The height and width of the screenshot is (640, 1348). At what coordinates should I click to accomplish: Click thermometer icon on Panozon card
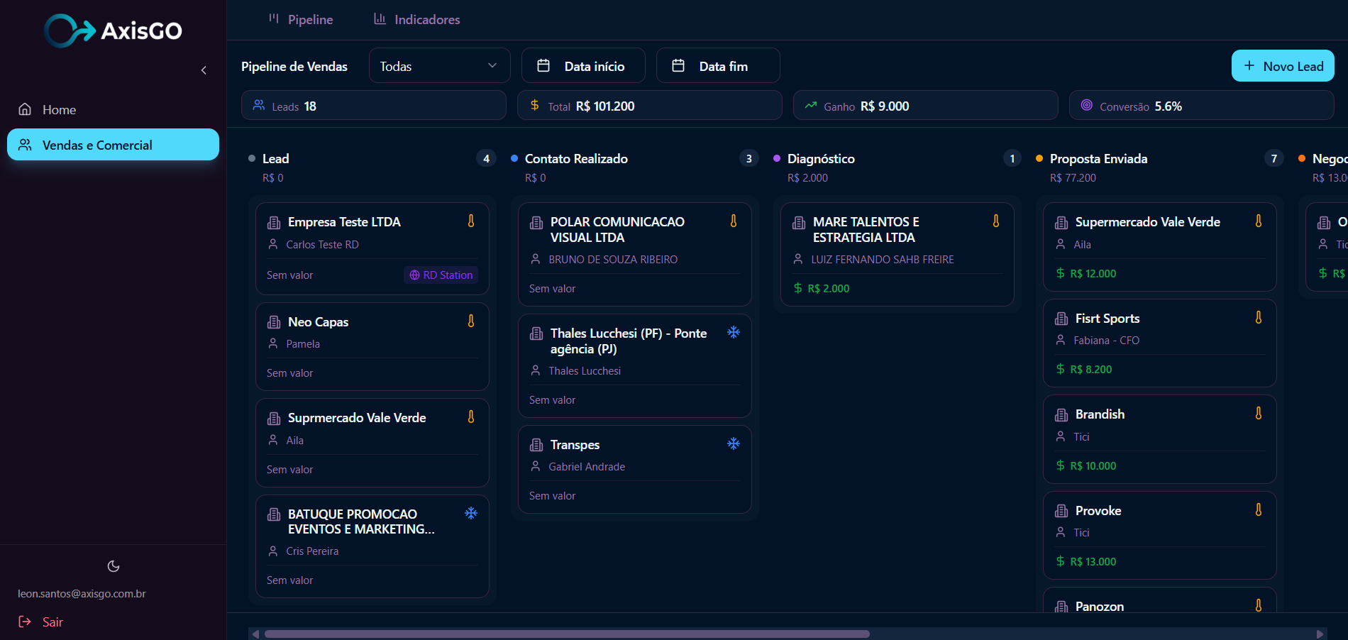[x=1259, y=606]
